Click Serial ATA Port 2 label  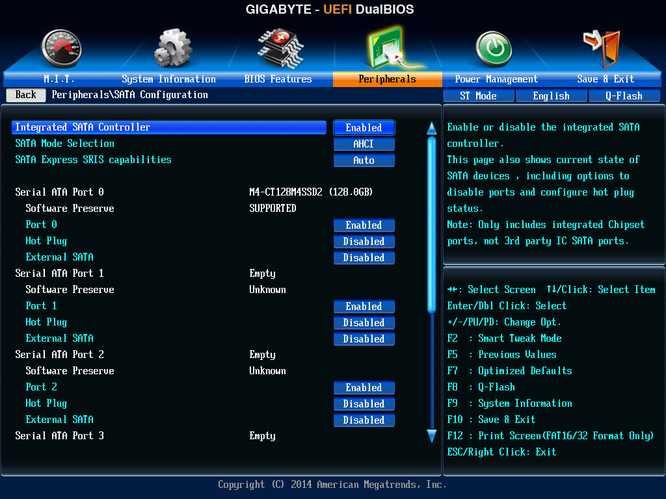click(x=59, y=355)
